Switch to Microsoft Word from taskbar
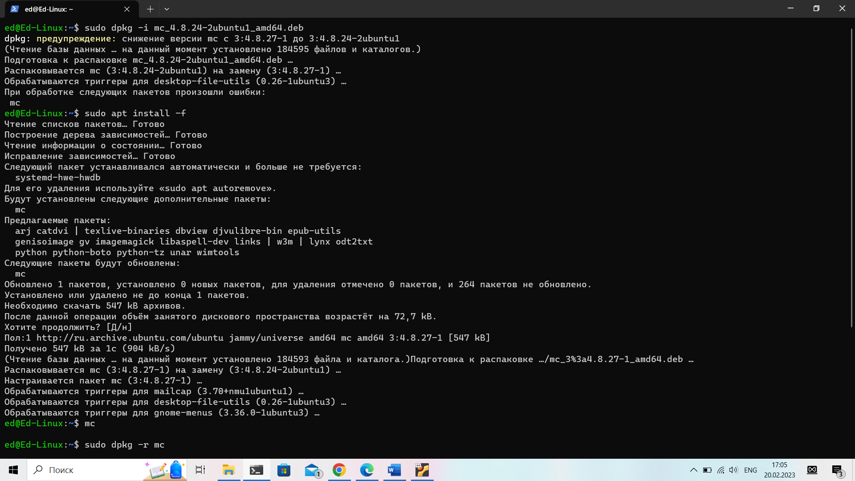 click(395, 470)
